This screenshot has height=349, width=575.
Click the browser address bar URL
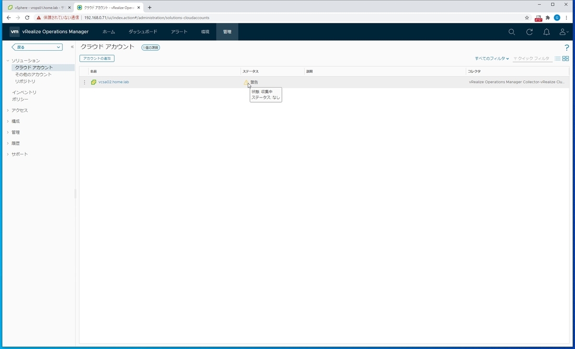[147, 18]
